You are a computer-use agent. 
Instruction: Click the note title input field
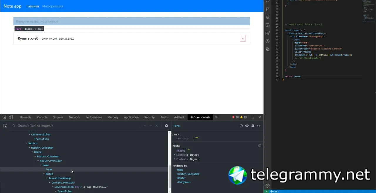point(132,21)
